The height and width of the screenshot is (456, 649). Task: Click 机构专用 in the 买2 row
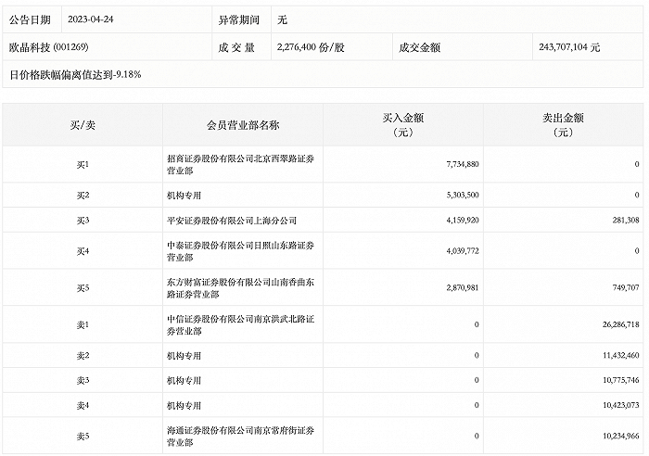184,196
